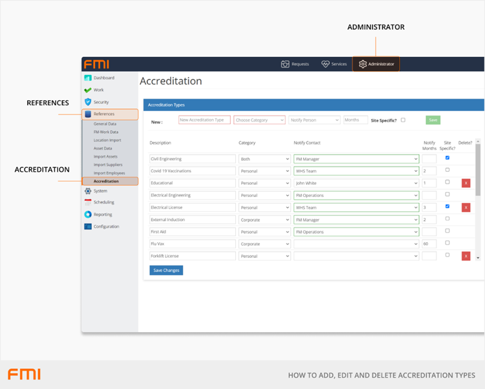Screen dimensions: 485x389
Task: Click the Dashboard icon in sidebar
Action: [x=88, y=78]
